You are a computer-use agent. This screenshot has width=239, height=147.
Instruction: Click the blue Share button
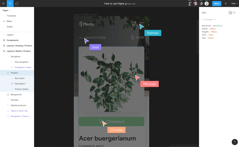tap(217, 3)
